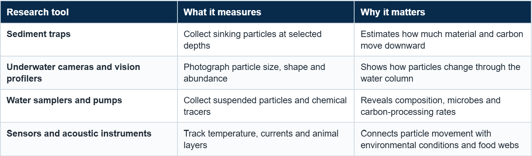Click the word "tracers" in third row
This screenshot has height=156, width=532.
196,112
